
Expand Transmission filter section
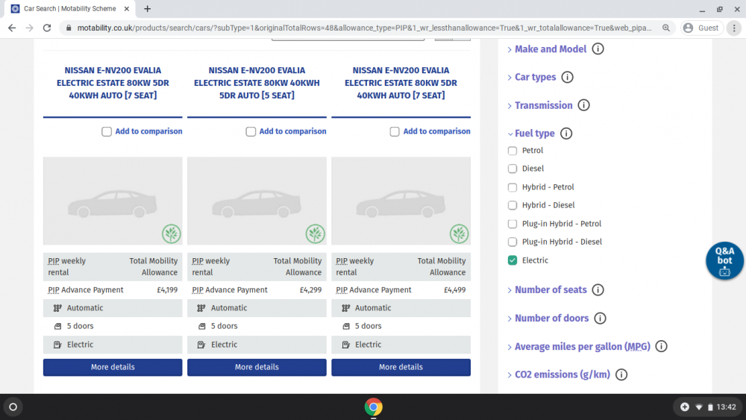click(543, 105)
